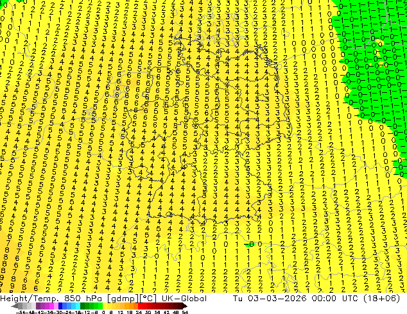Click the dark maroon arrow at legend's right end
Image resolution: width=407 pixels, height=314 pixels.
(x=185, y=306)
